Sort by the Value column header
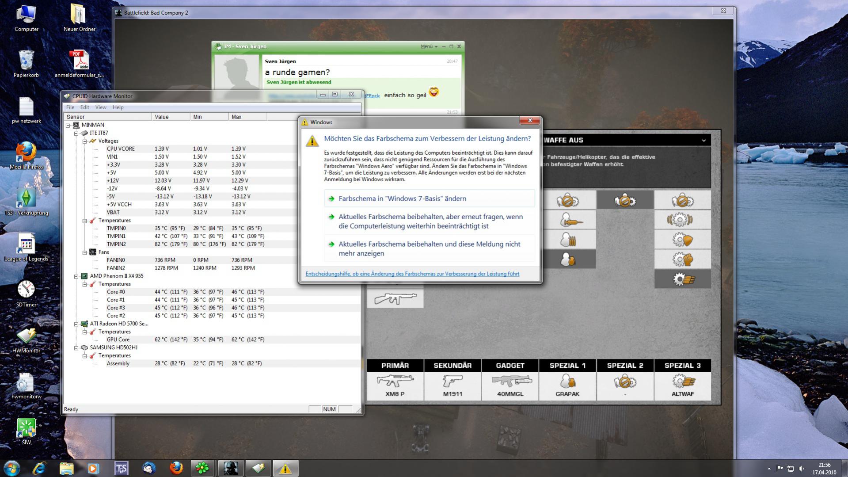Viewport: 848px width, 477px height. [x=171, y=117]
